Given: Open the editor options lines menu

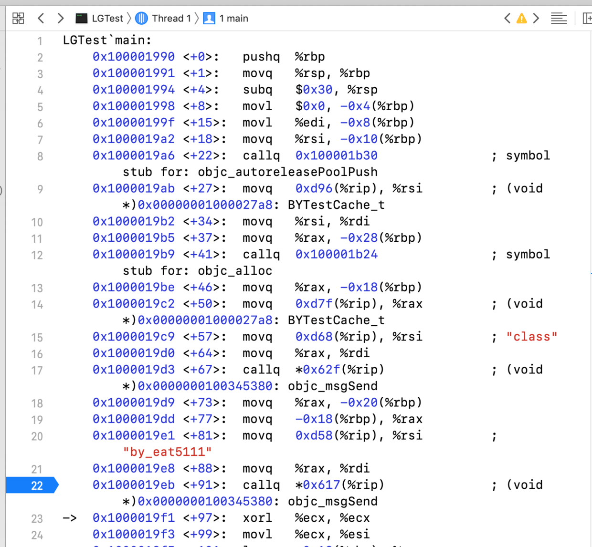Looking at the screenshot, I should coord(559,19).
